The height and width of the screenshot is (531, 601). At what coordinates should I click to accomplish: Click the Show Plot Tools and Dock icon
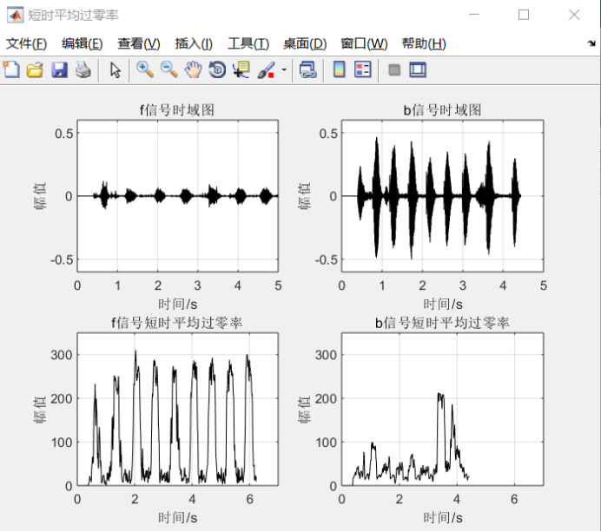coord(418,70)
